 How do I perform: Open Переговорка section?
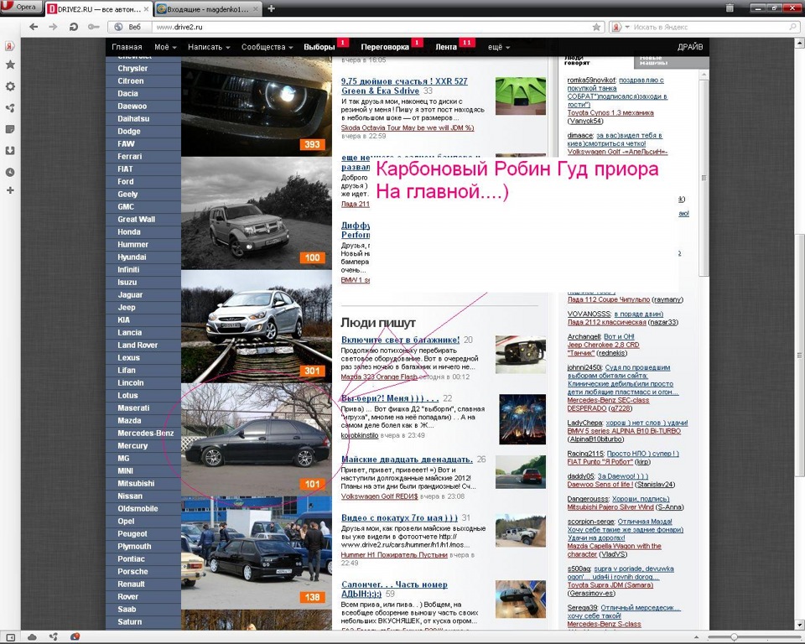tap(385, 47)
